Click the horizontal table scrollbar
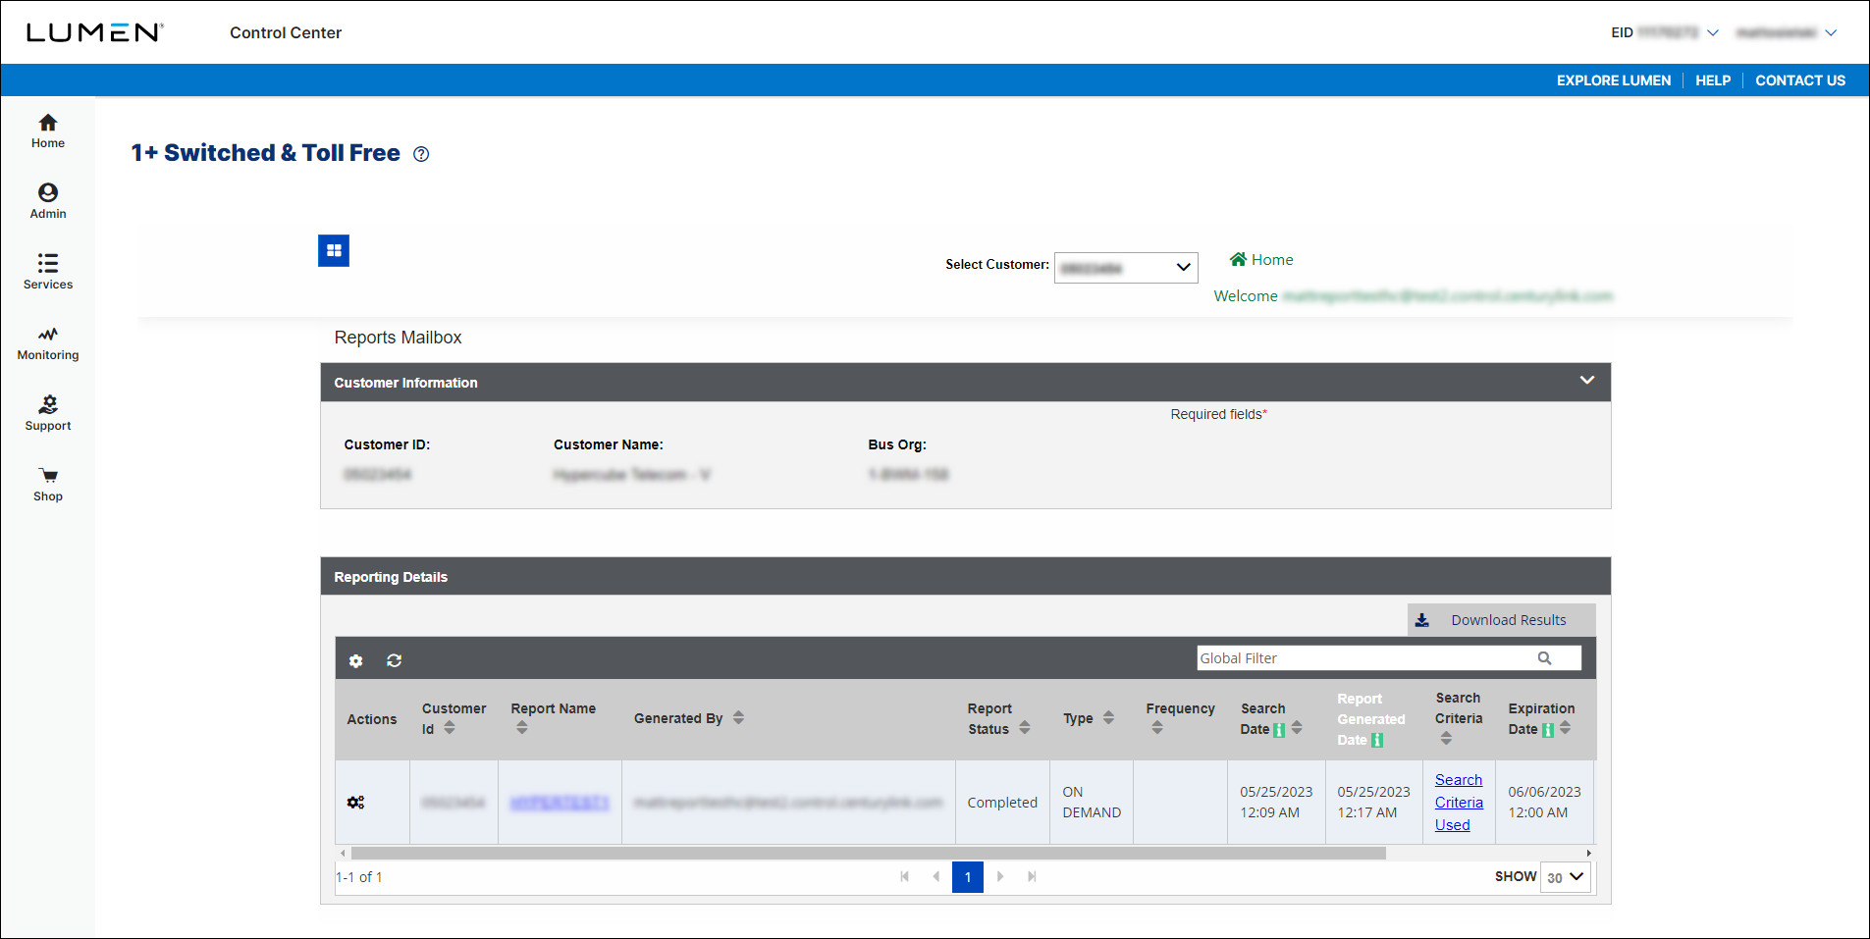 point(868,854)
